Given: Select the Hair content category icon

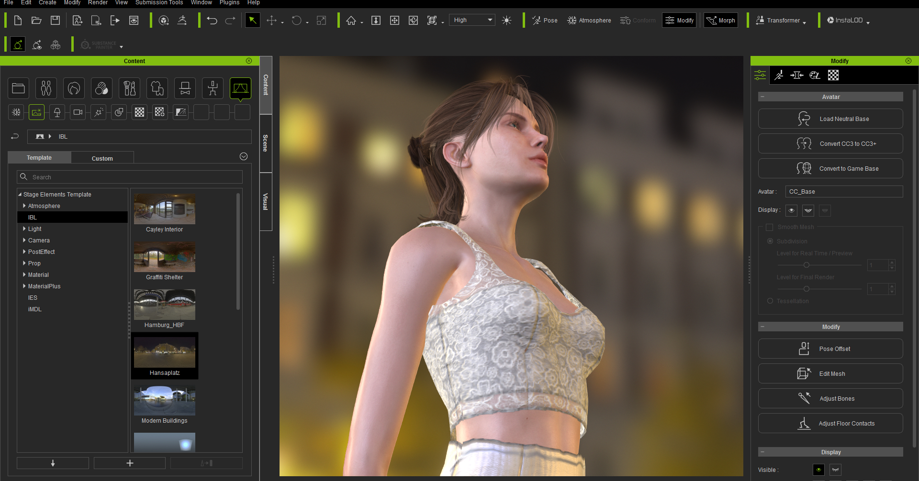Looking at the screenshot, I should click(74, 88).
